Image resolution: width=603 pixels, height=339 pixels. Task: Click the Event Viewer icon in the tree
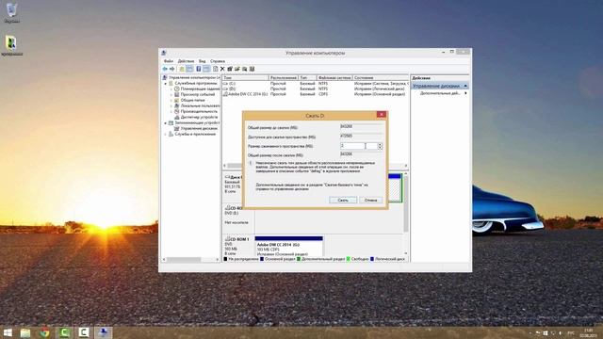[x=177, y=94]
